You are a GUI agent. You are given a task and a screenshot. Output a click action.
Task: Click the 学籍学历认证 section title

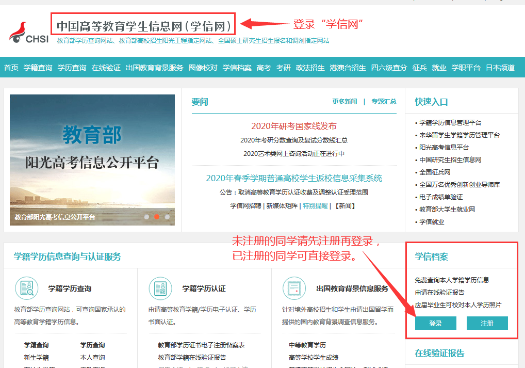tap(204, 289)
